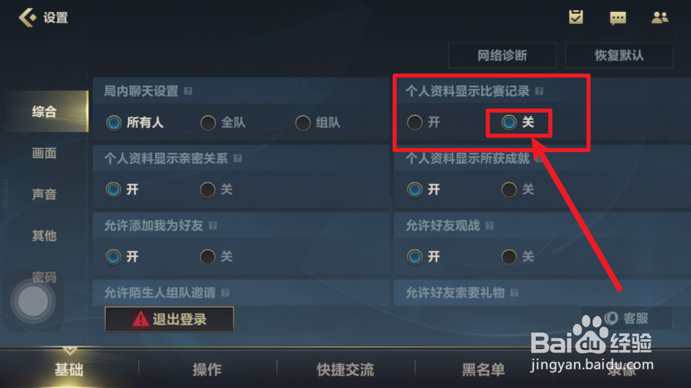This screenshot has height=388, width=691.
Task: Open the friends list icon
Action: (x=660, y=18)
